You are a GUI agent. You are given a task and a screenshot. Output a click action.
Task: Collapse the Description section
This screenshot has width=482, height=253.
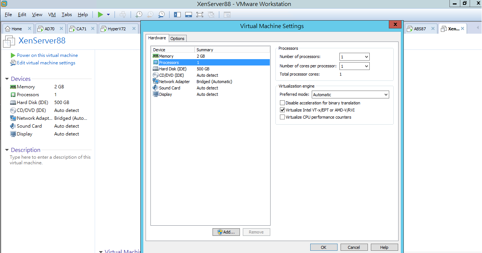tap(7, 150)
